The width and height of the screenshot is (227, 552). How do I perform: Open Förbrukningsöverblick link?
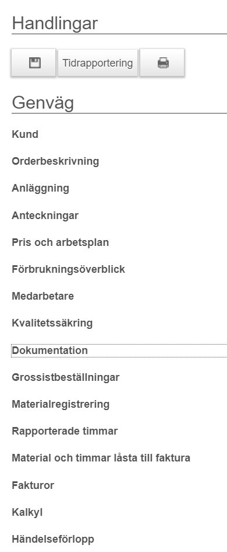pos(69,269)
